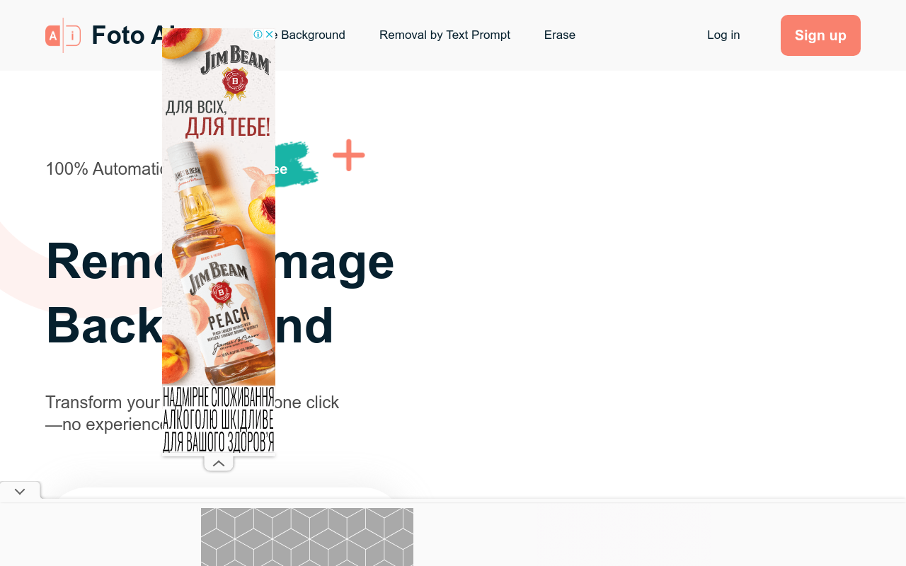Screen dimensions: 906x566
Task: Open Removal by Text Prompt page
Action: pos(445,35)
